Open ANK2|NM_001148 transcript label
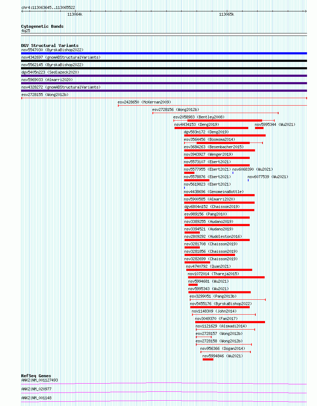Screen dimensions: 317x406 pos(36,398)
